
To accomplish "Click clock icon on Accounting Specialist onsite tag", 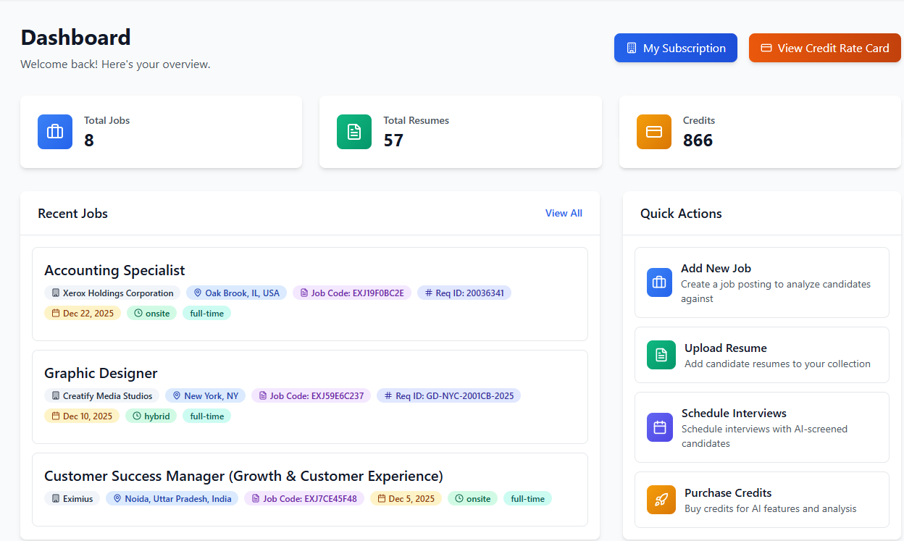I will (138, 314).
